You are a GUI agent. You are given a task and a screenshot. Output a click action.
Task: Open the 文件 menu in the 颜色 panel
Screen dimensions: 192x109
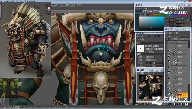pyautogui.click(x=140, y=8)
